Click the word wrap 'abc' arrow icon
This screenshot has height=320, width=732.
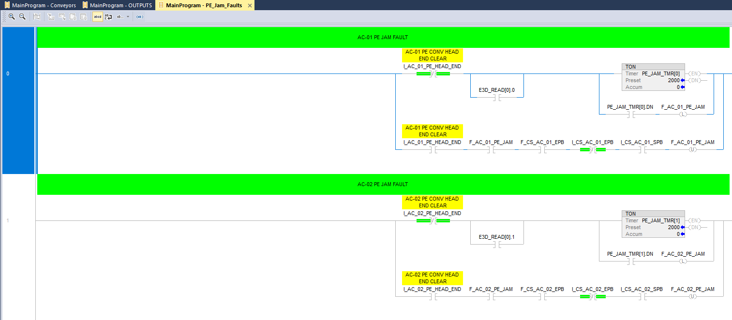pyautogui.click(x=108, y=16)
